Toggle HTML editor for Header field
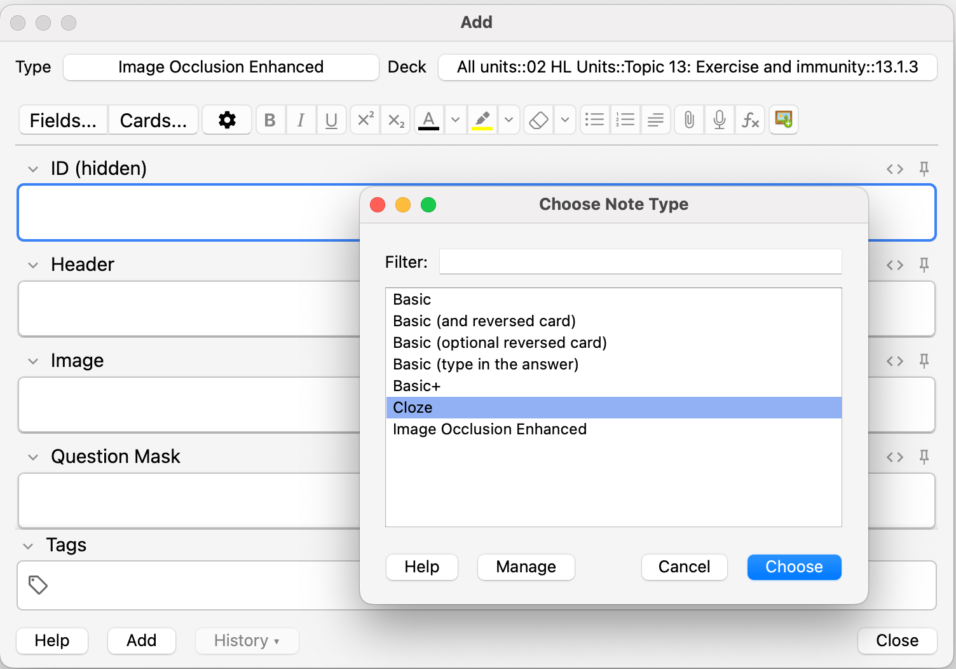 [895, 265]
